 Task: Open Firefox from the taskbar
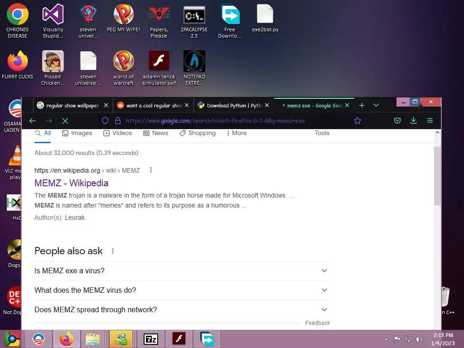(66, 339)
